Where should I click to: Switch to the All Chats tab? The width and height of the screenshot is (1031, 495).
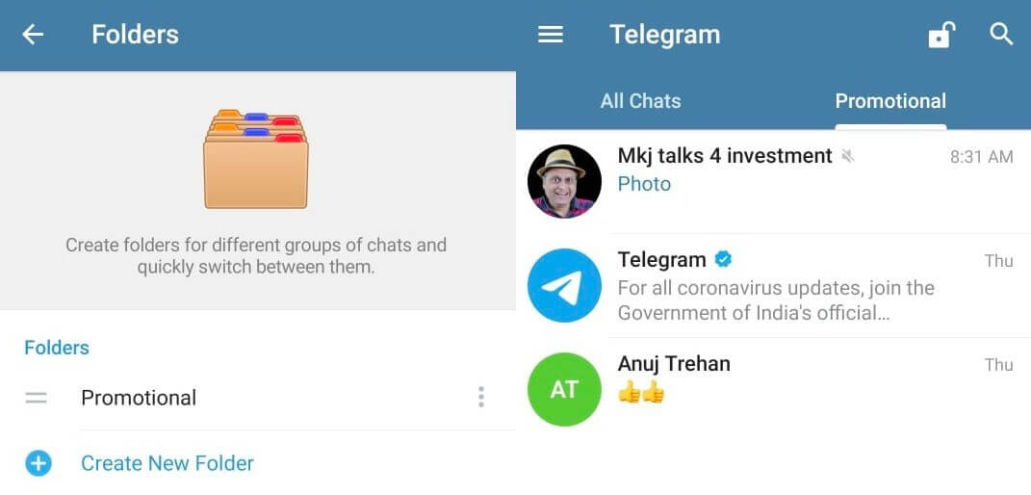tap(640, 101)
